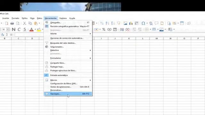Click the Insert Hyperlink icon
Image resolution: width=205 pixels, height=115 pixels.
coord(151,23)
